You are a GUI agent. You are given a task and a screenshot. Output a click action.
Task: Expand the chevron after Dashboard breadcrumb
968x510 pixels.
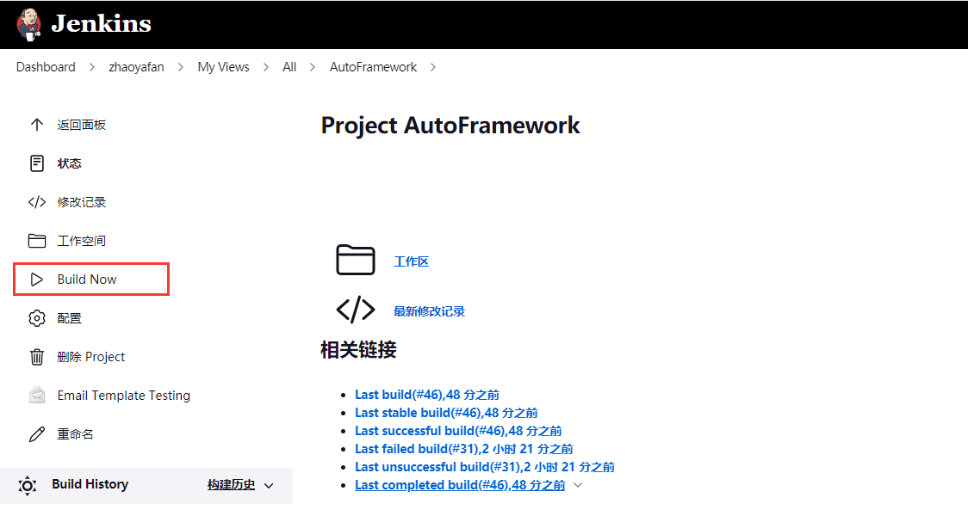pos(92,67)
